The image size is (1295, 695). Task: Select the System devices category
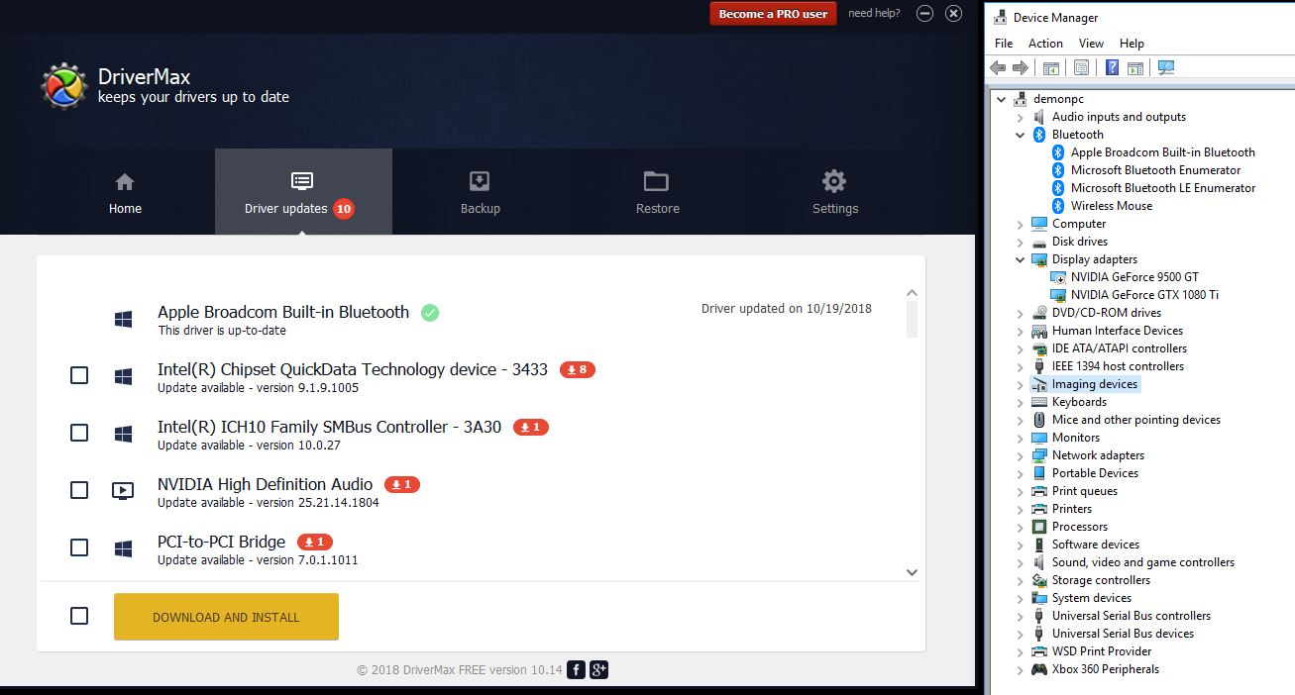(x=1091, y=598)
